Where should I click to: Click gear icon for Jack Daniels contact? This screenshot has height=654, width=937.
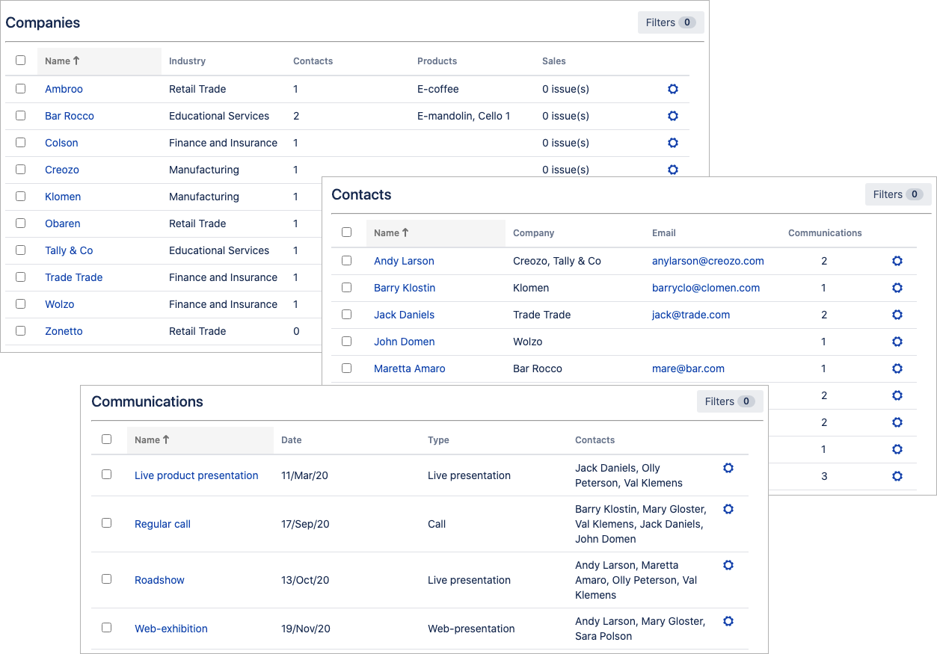[897, 315]
